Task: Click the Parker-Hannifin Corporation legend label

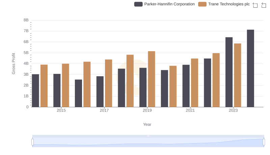Action: pos(169,4)
